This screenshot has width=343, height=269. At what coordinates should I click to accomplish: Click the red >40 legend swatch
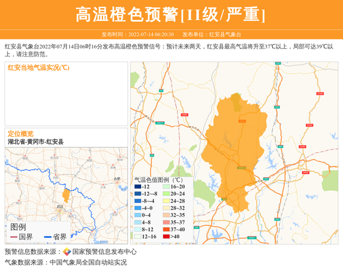coord(165,236)
